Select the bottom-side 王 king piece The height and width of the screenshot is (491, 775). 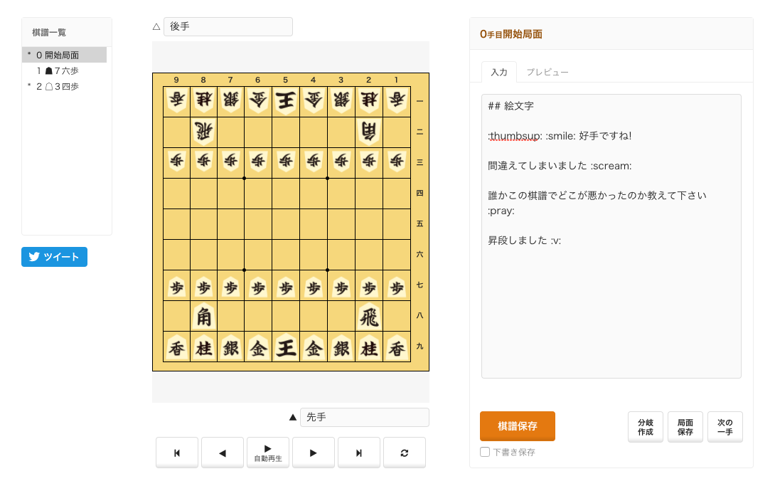pyautogui.click(x=286, y=347)
